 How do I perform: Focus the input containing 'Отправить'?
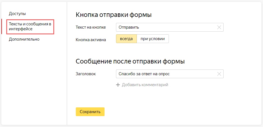[x=164, y=27]
